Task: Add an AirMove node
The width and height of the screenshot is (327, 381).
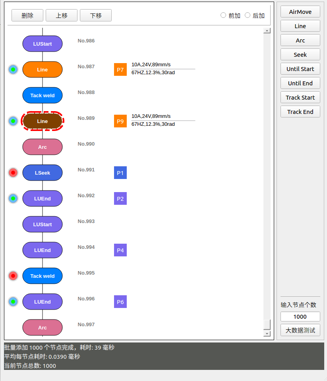Action: pos(300,12)
